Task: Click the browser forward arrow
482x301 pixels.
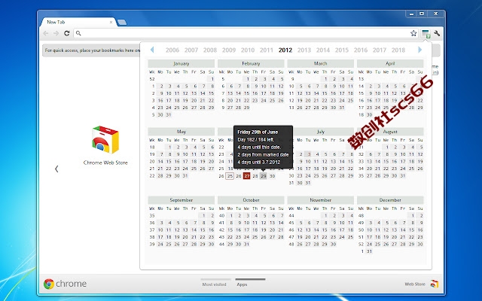Action: click(56, 33)
